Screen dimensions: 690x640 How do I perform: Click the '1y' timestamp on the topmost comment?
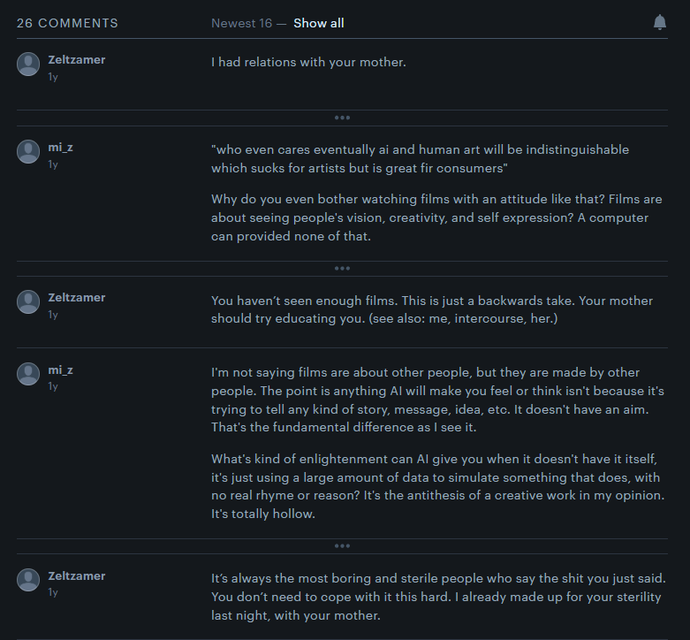[53, 77]
